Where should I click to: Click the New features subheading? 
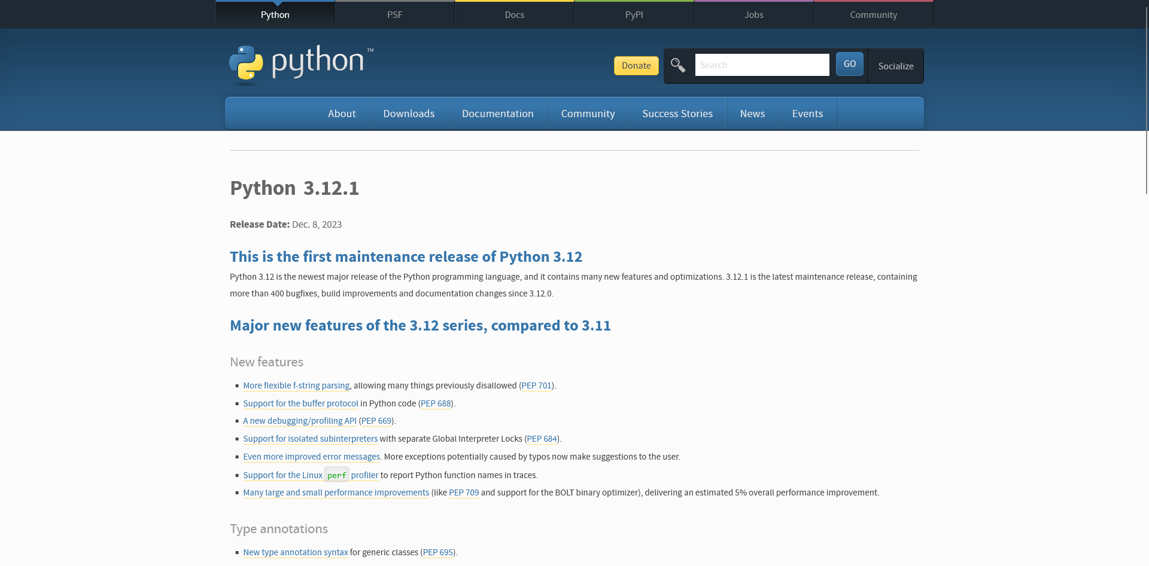(266, 362)
